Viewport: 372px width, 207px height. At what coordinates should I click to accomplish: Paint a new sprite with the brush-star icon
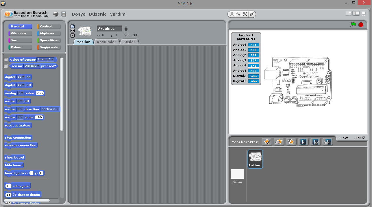[x=266, y=141]
